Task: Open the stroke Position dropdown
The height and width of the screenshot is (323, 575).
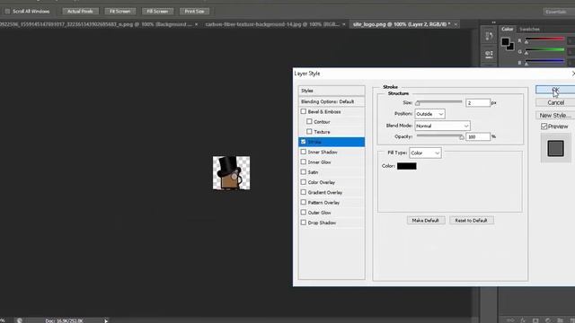Action: pos(429,114)
